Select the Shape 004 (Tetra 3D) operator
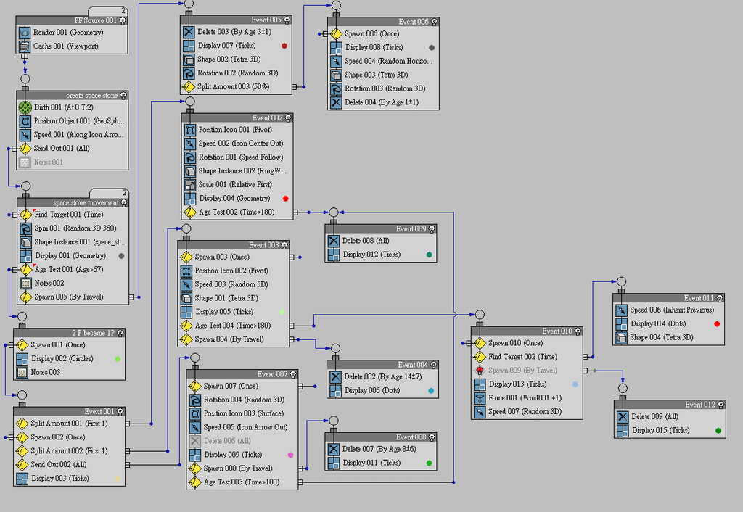The width and height of the screenshot is (743, 512). [x=668, y=338]
